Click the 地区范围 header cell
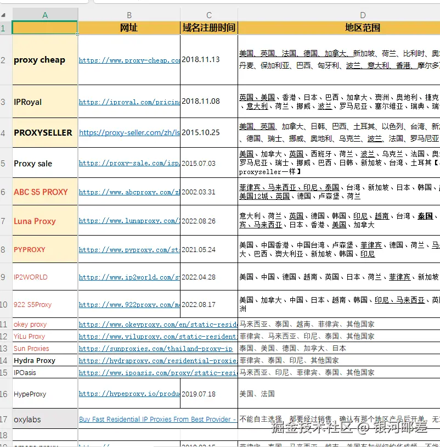 click(339, 27)
